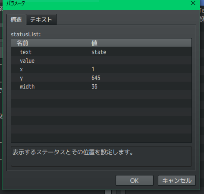Click the キャンセル button
The image size is (204, 194).
click(177, 181)
